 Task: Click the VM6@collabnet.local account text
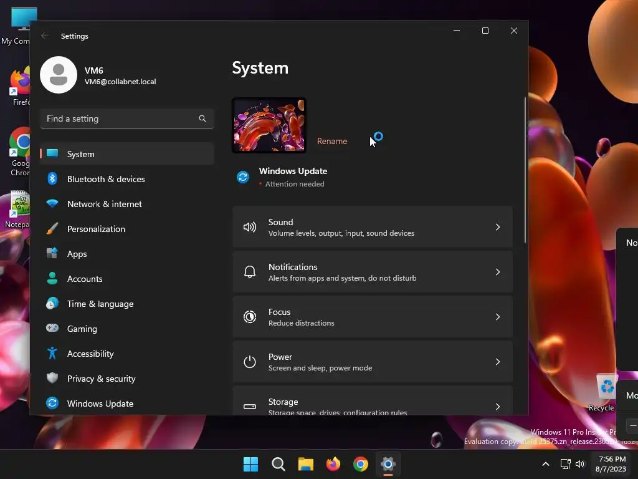[120, 82]
